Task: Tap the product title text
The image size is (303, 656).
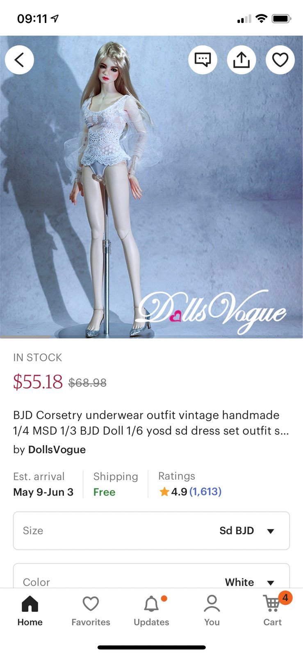Action: 151,423
